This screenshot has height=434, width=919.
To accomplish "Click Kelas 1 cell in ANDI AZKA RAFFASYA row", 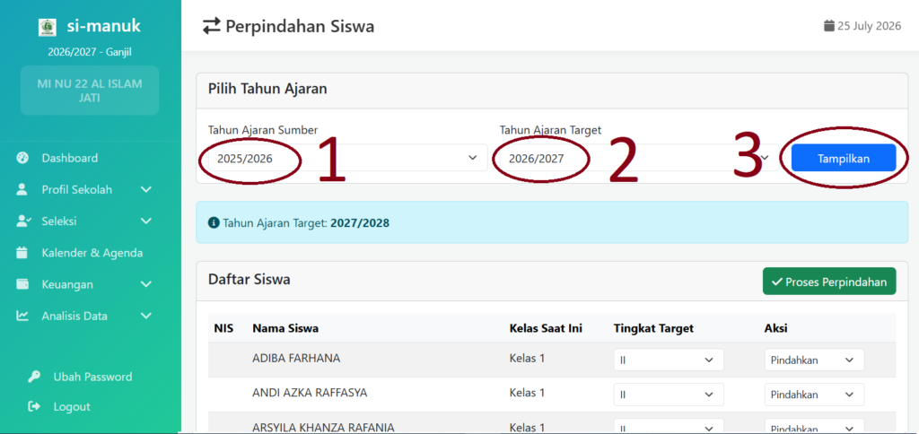I will [527, 393].
